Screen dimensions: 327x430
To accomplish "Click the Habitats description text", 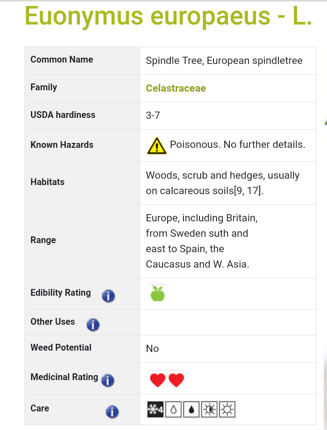I will tap(223, 183).
